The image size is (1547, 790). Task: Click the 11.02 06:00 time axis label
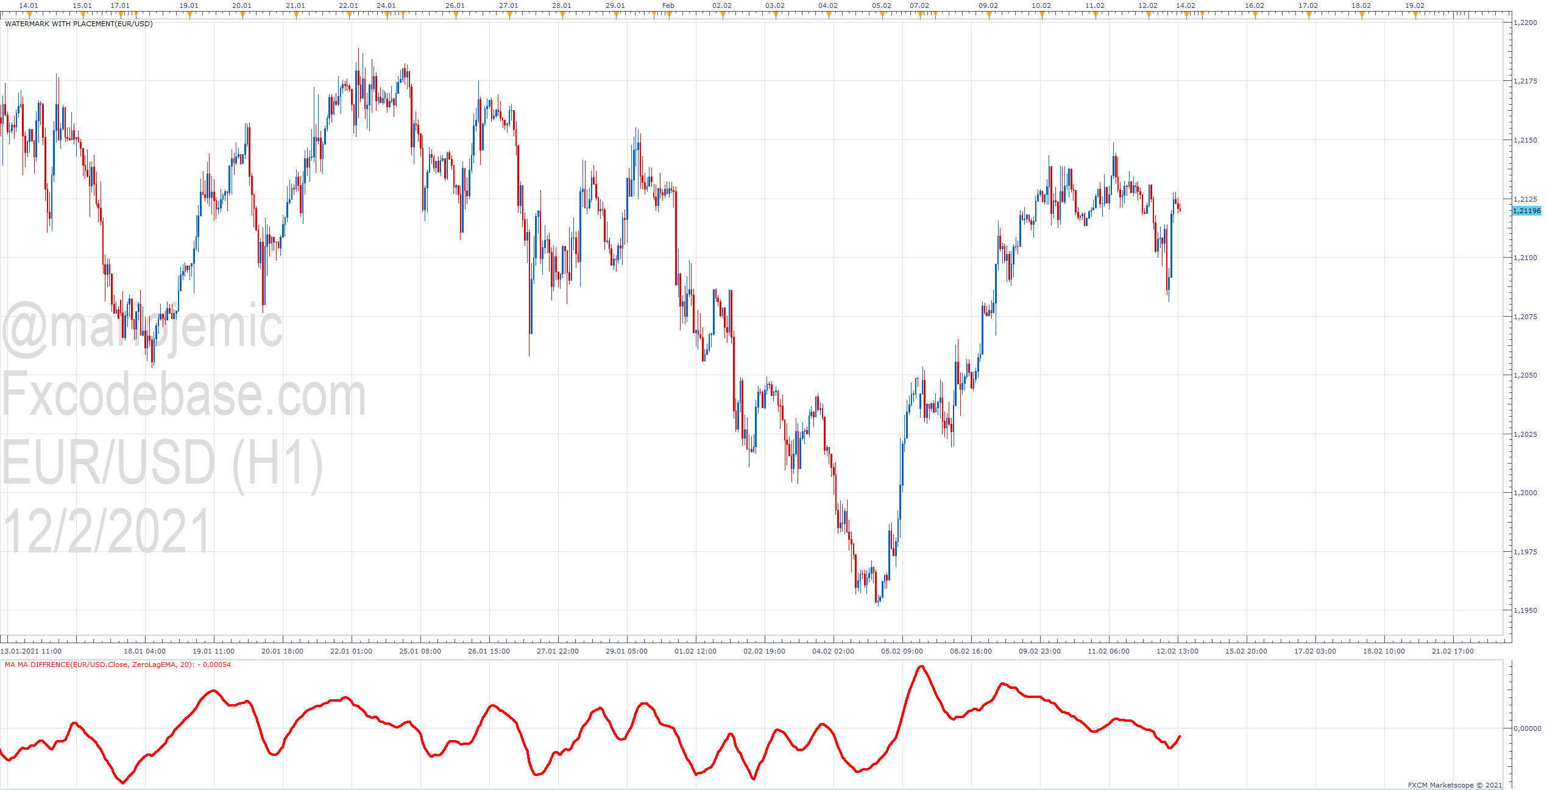coord(1109,651)
